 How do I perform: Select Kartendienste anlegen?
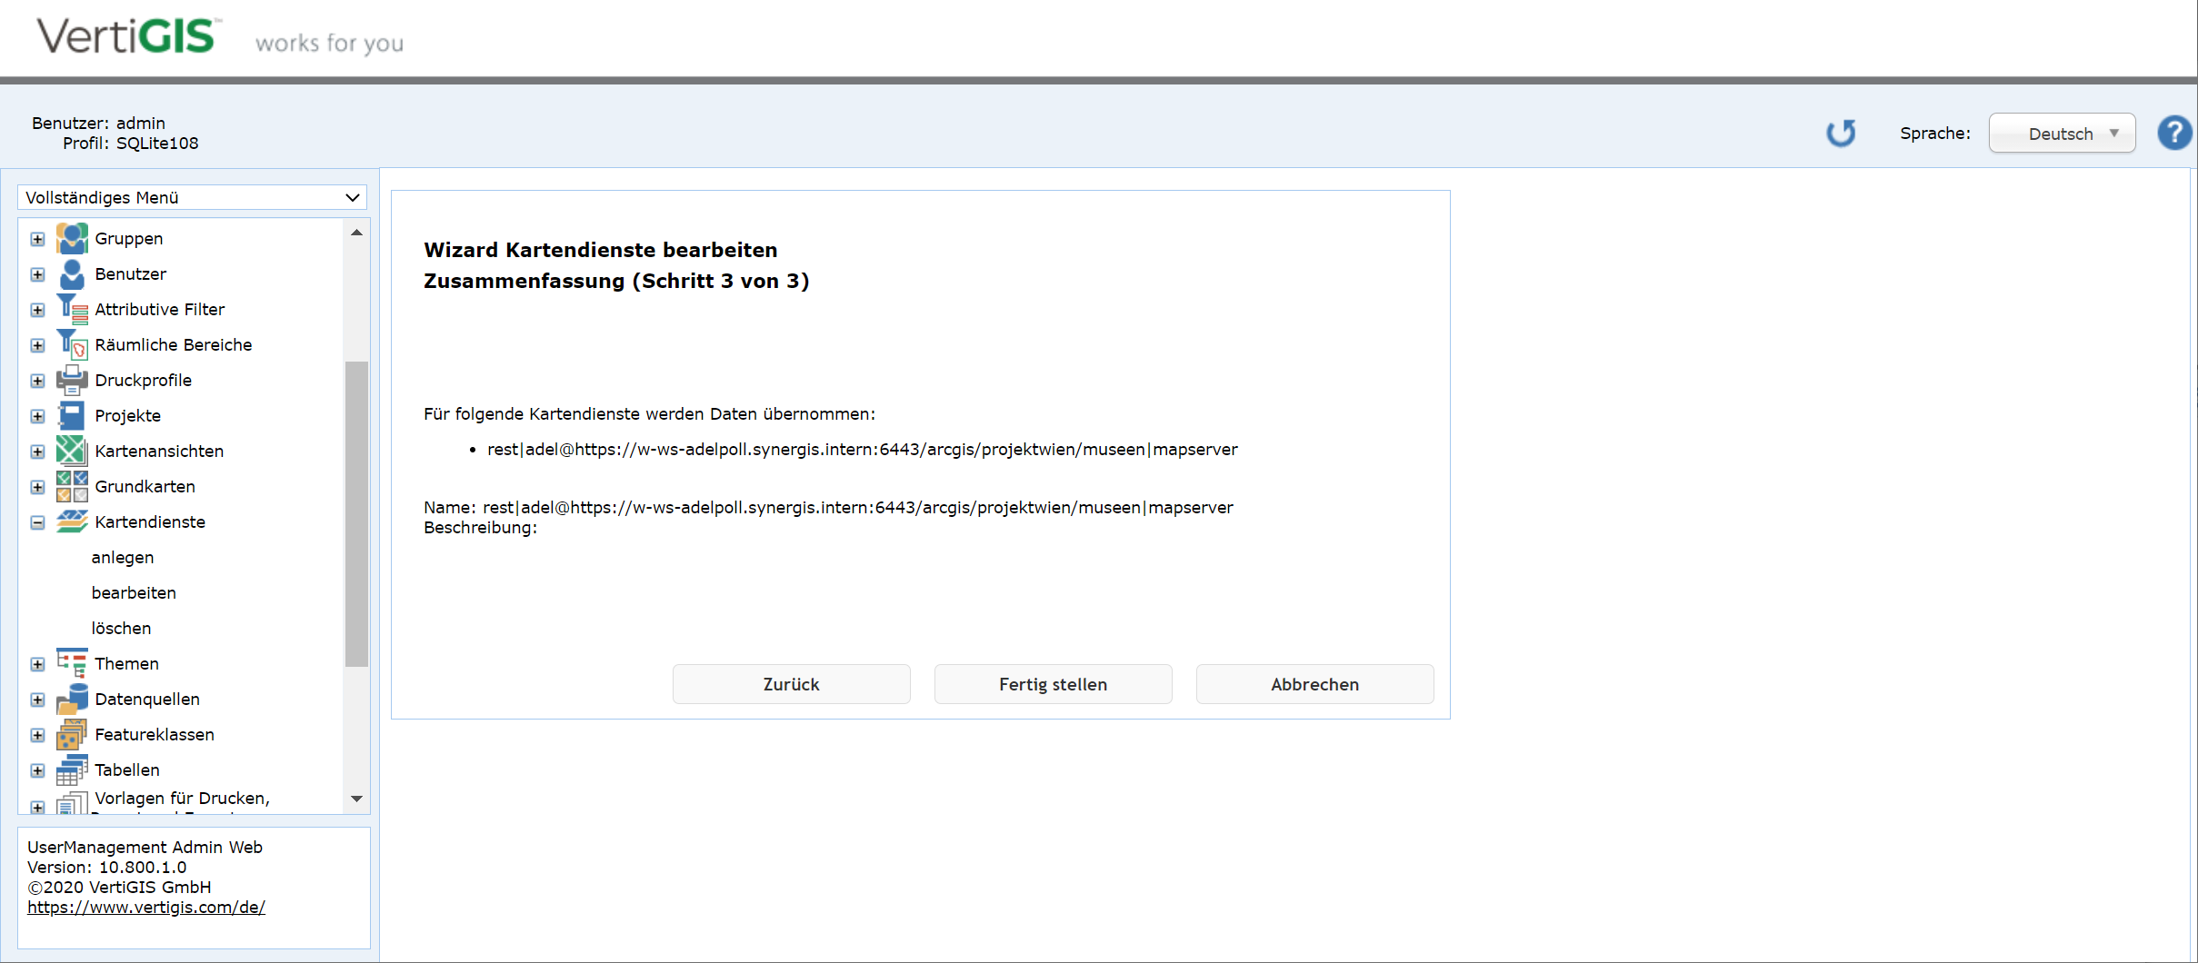pyautogui.click(x=123, y=557)
